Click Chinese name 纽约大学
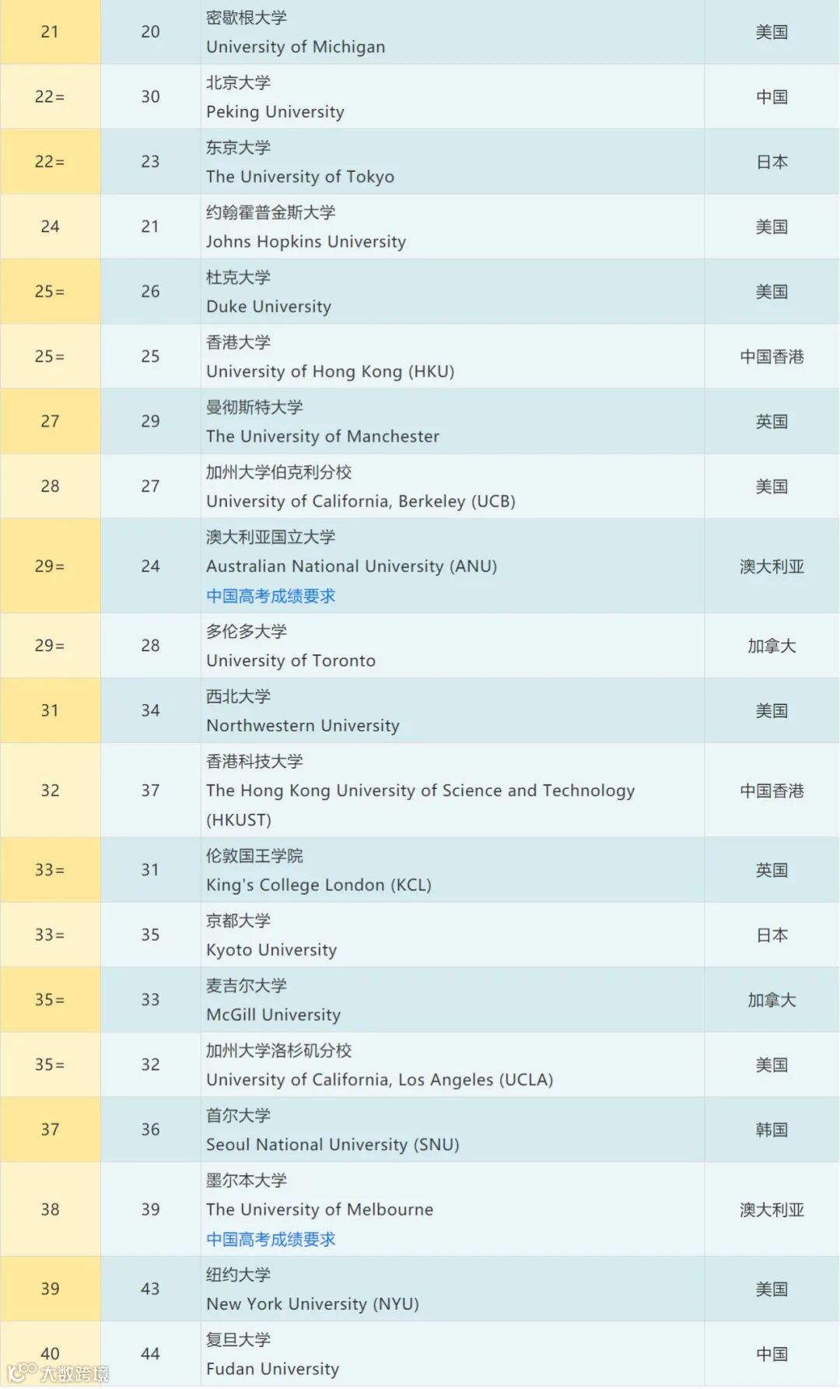 point(238,1275)
